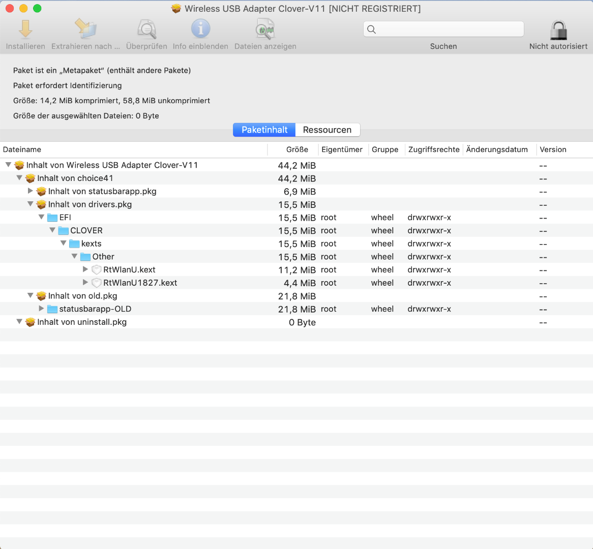Click the Extrahieren nach folder icon
Viewport: 593px width, 549px height.
(85, 29)
